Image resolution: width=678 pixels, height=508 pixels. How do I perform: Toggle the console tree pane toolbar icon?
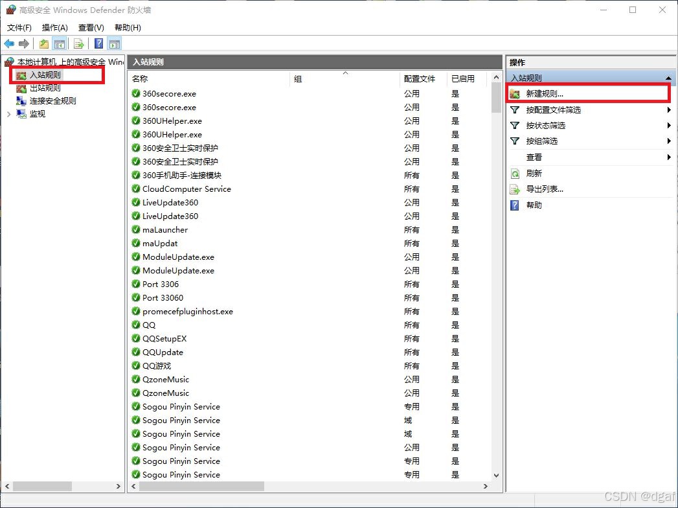pos(59,43)
